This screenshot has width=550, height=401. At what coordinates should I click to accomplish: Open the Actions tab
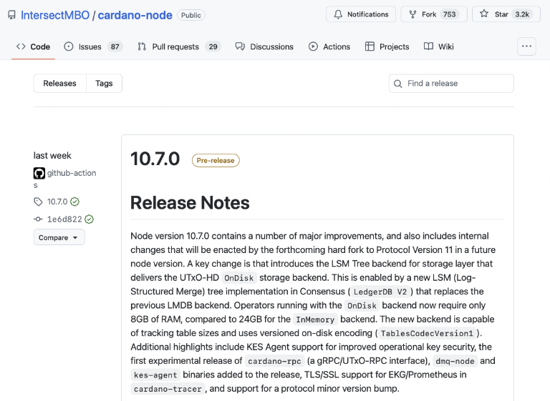(329, 46)
